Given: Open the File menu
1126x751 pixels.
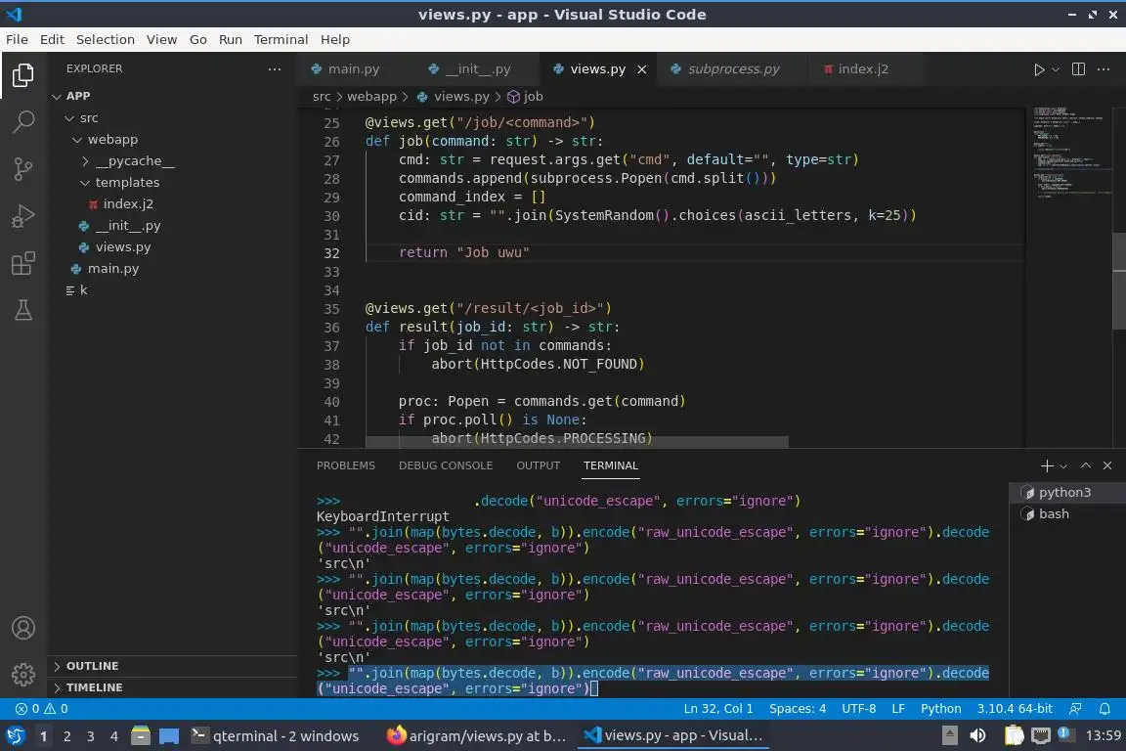Looking at the screenshot, I should 17,39.
